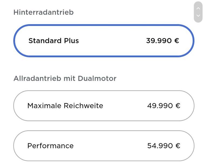The height and width of the screenshot is (168, 207).
Task: Click the Allradantrieb mit Dualmotor heading
Action: [65, 78]
